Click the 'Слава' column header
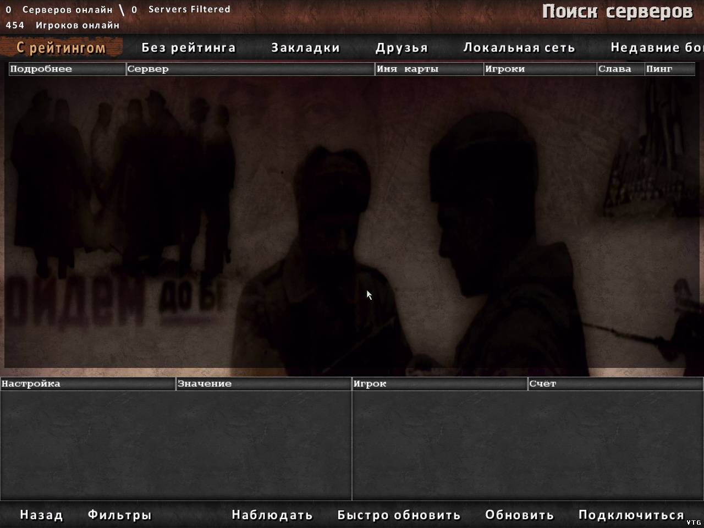This screenshot has width=704, height=528. pos(620,69)
